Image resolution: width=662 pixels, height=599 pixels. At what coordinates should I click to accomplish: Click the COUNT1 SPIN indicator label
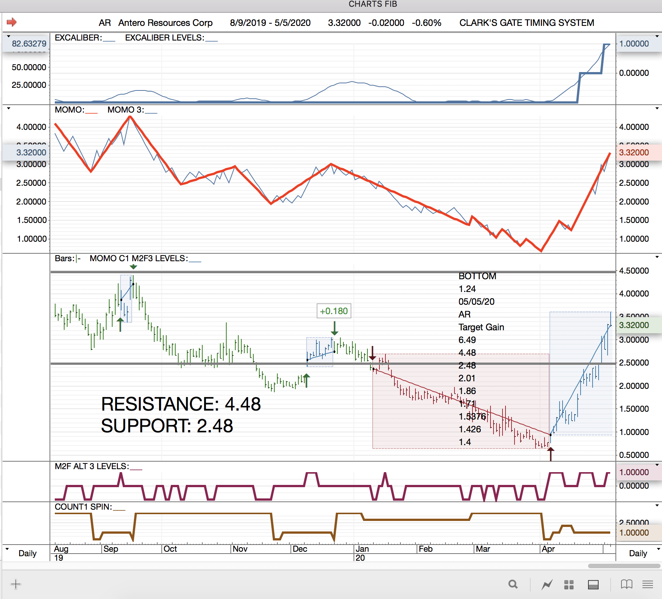coord(83,507)
